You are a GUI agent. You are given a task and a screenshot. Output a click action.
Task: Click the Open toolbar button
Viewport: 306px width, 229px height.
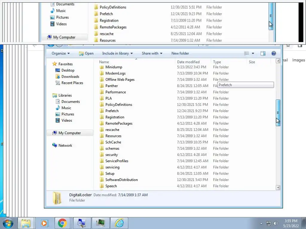tap(86, 53)
